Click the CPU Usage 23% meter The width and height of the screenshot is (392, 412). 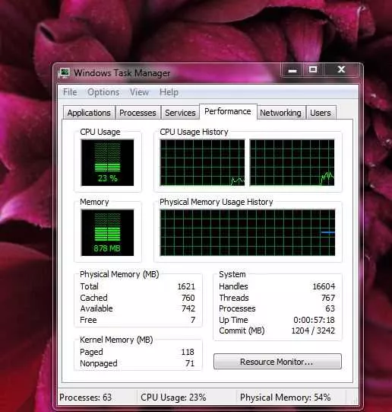[107, 163]
